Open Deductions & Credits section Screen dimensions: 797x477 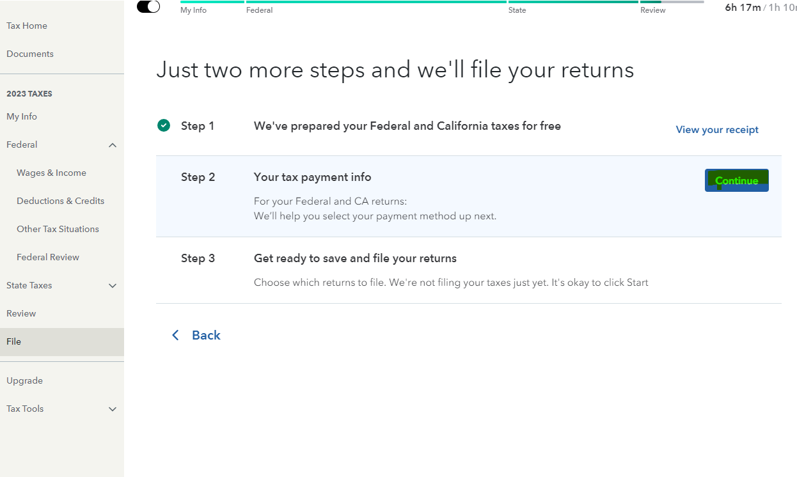click(60, 201)
